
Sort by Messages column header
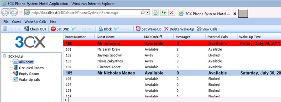tap(189, 37)
